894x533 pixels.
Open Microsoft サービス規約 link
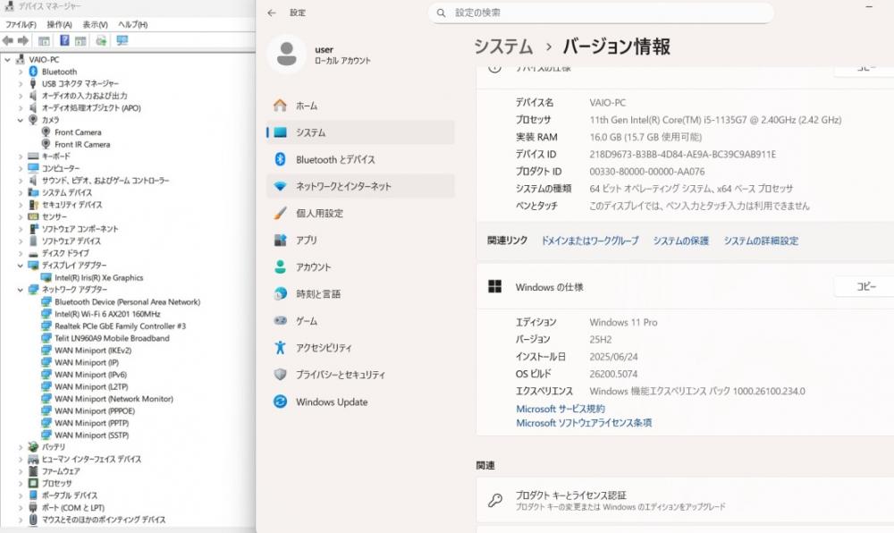(561, 409)
